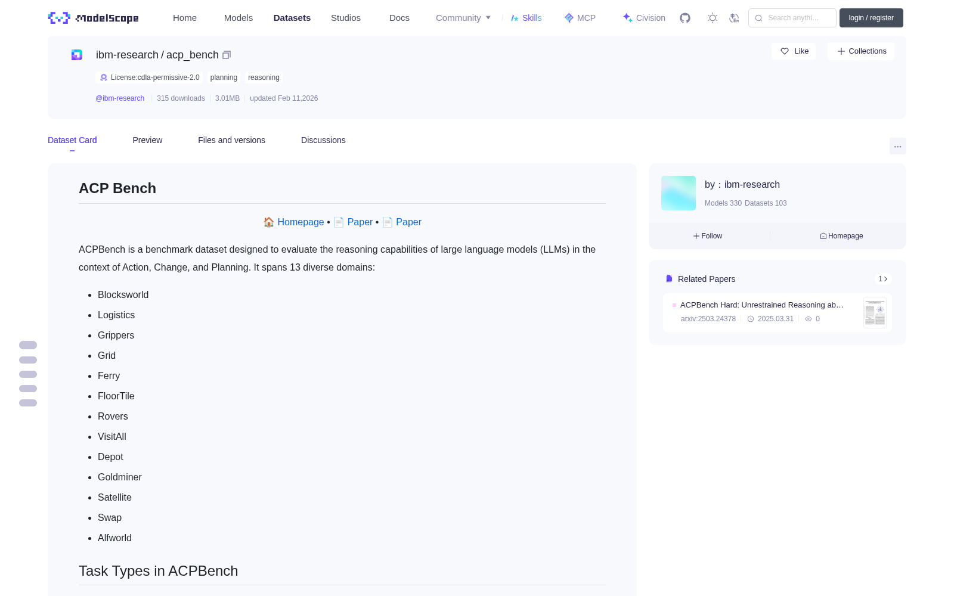Open the GitHub icon link
The width and height of the screenshot is (954, 596).
pos(685,18)
